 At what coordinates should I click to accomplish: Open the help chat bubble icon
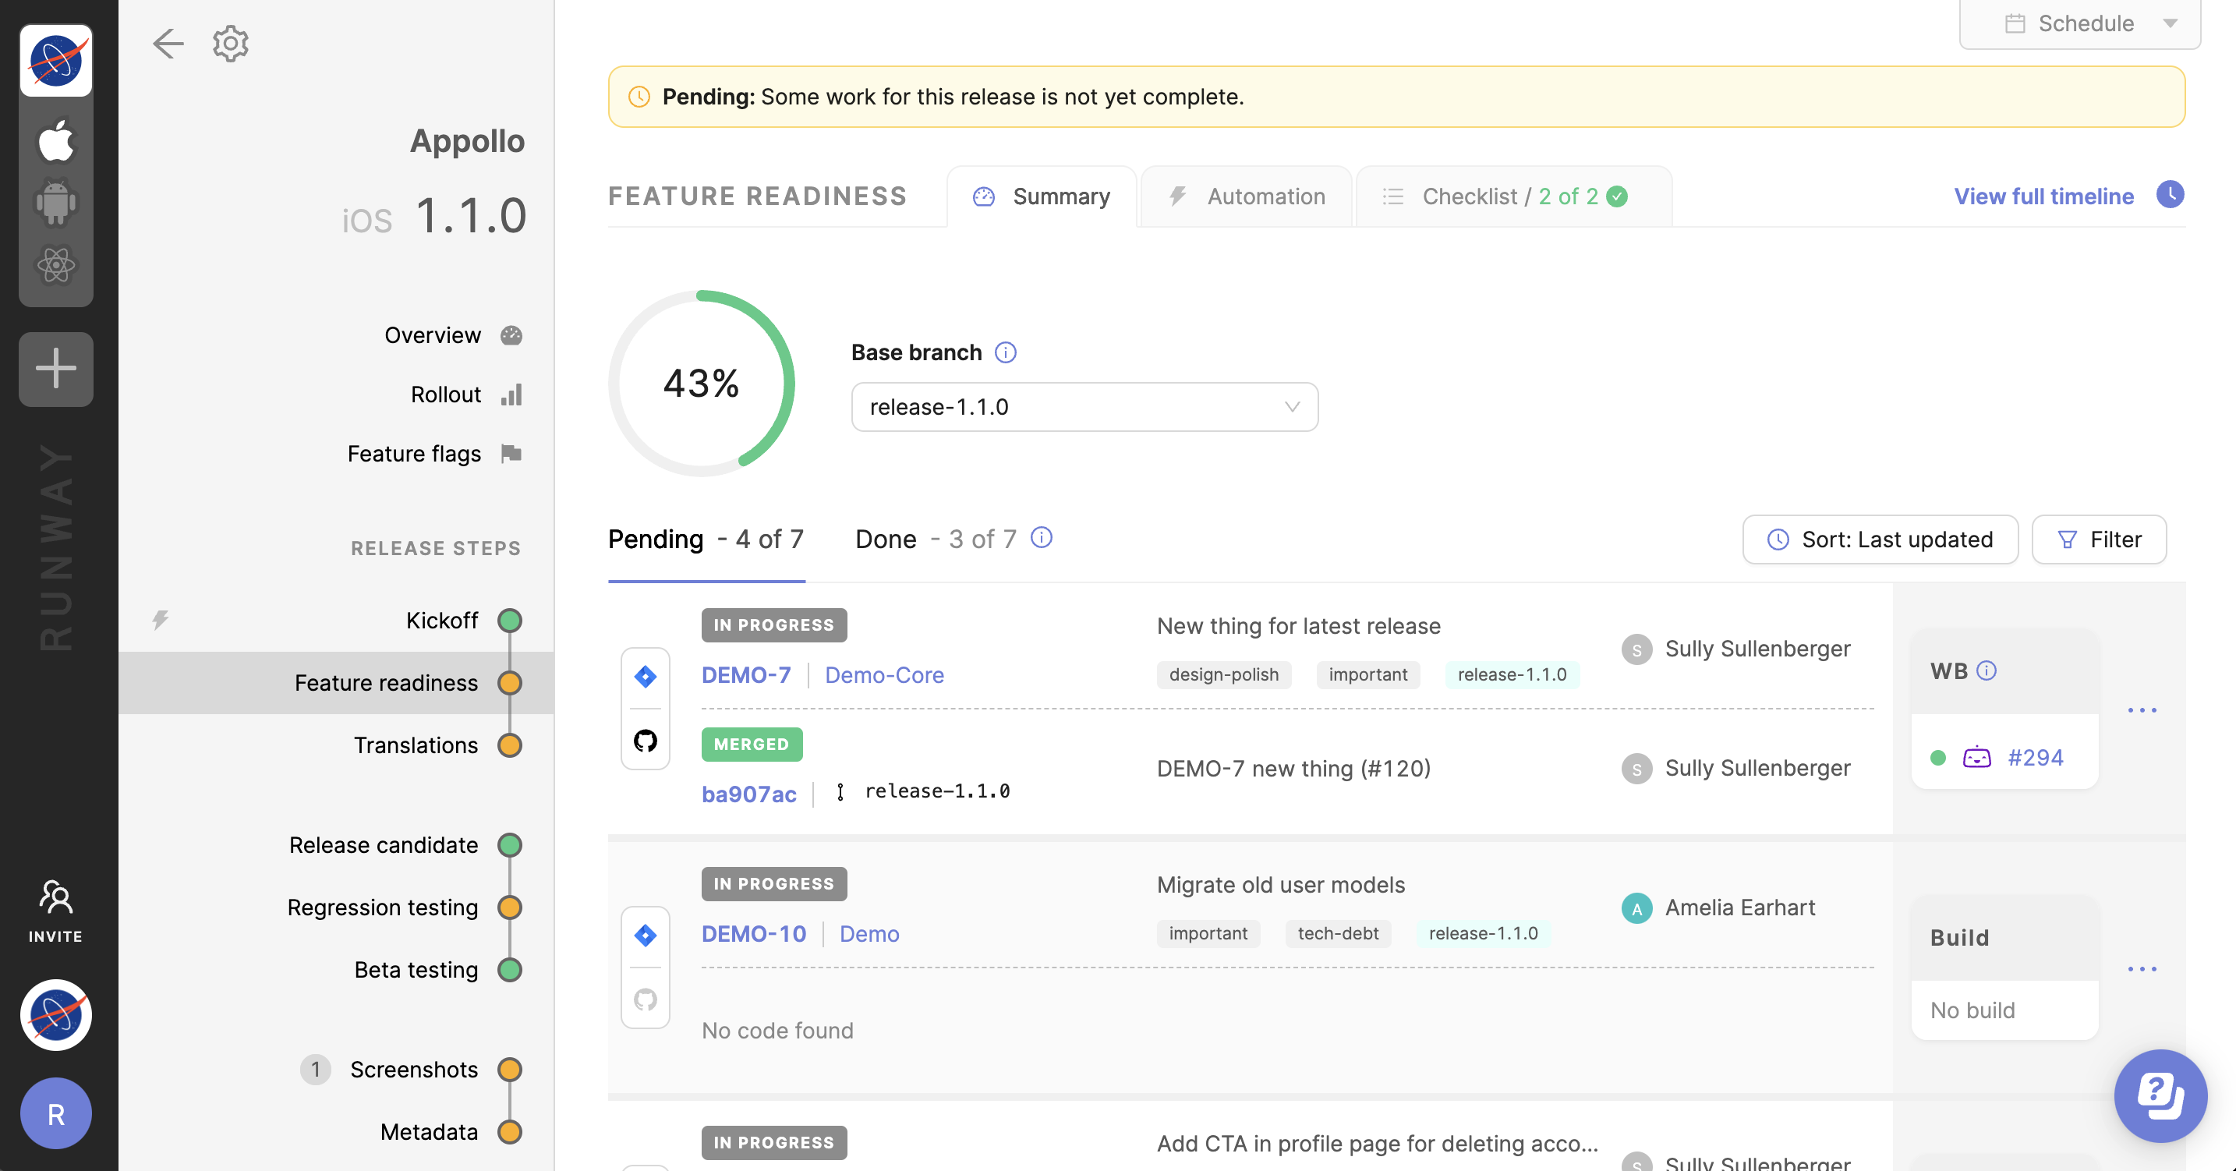coord(2160,1095)
